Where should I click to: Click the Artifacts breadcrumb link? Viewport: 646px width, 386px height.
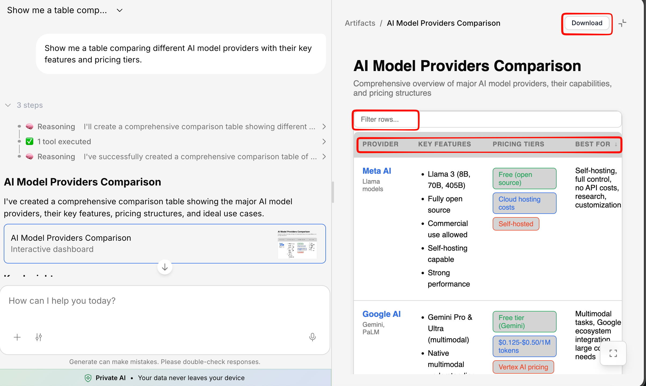point(360,23)
